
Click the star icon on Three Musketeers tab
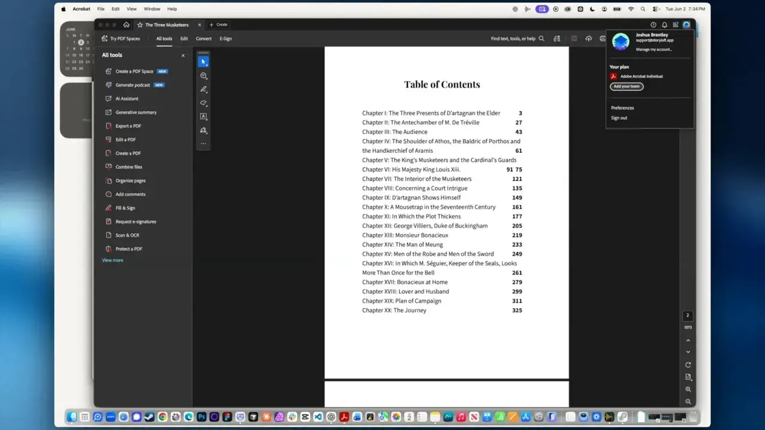pos(140,24)
